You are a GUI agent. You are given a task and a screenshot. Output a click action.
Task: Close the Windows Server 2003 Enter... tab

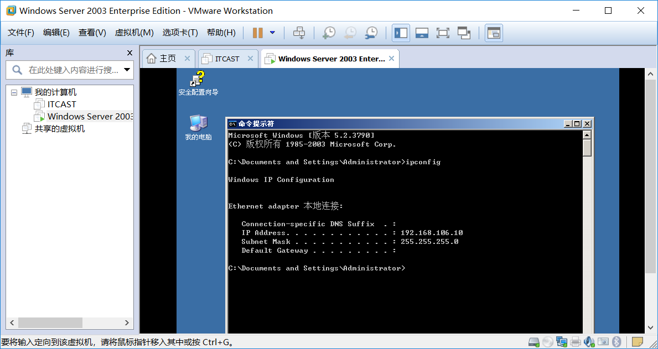coord(391,59)
